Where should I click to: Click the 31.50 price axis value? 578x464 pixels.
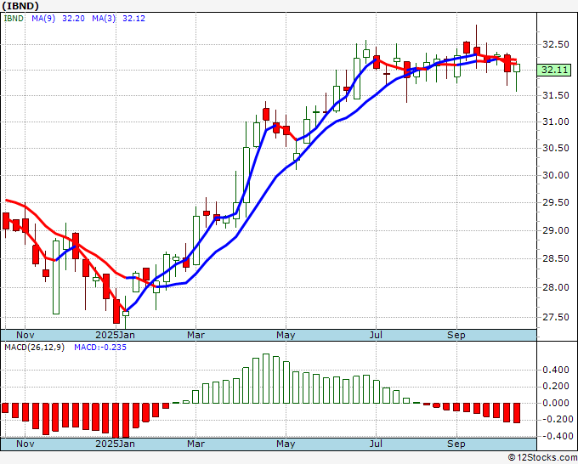(x=556, y=95)
